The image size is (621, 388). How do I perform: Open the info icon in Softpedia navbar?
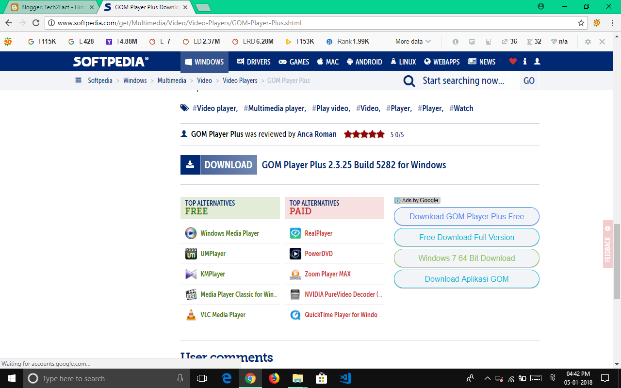525,62
